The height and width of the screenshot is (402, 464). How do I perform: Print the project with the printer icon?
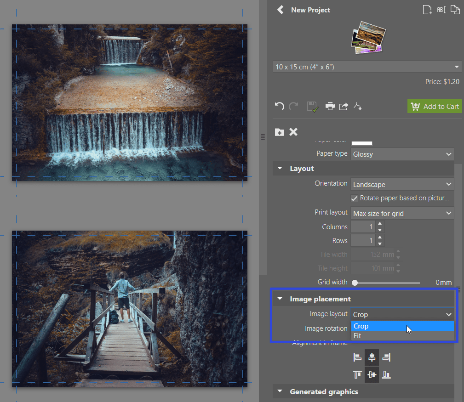[330, 106]
